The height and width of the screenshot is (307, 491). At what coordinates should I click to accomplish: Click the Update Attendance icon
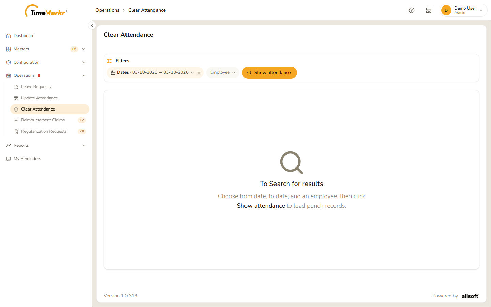(16, 98)
